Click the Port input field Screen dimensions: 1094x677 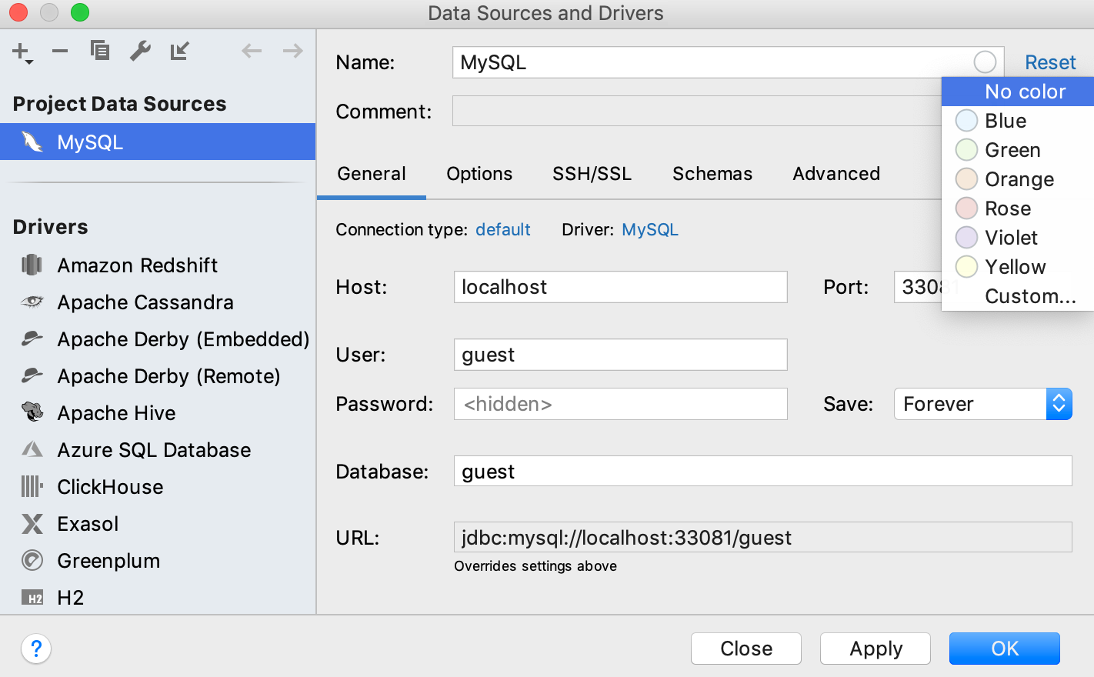tap(918, 287)
